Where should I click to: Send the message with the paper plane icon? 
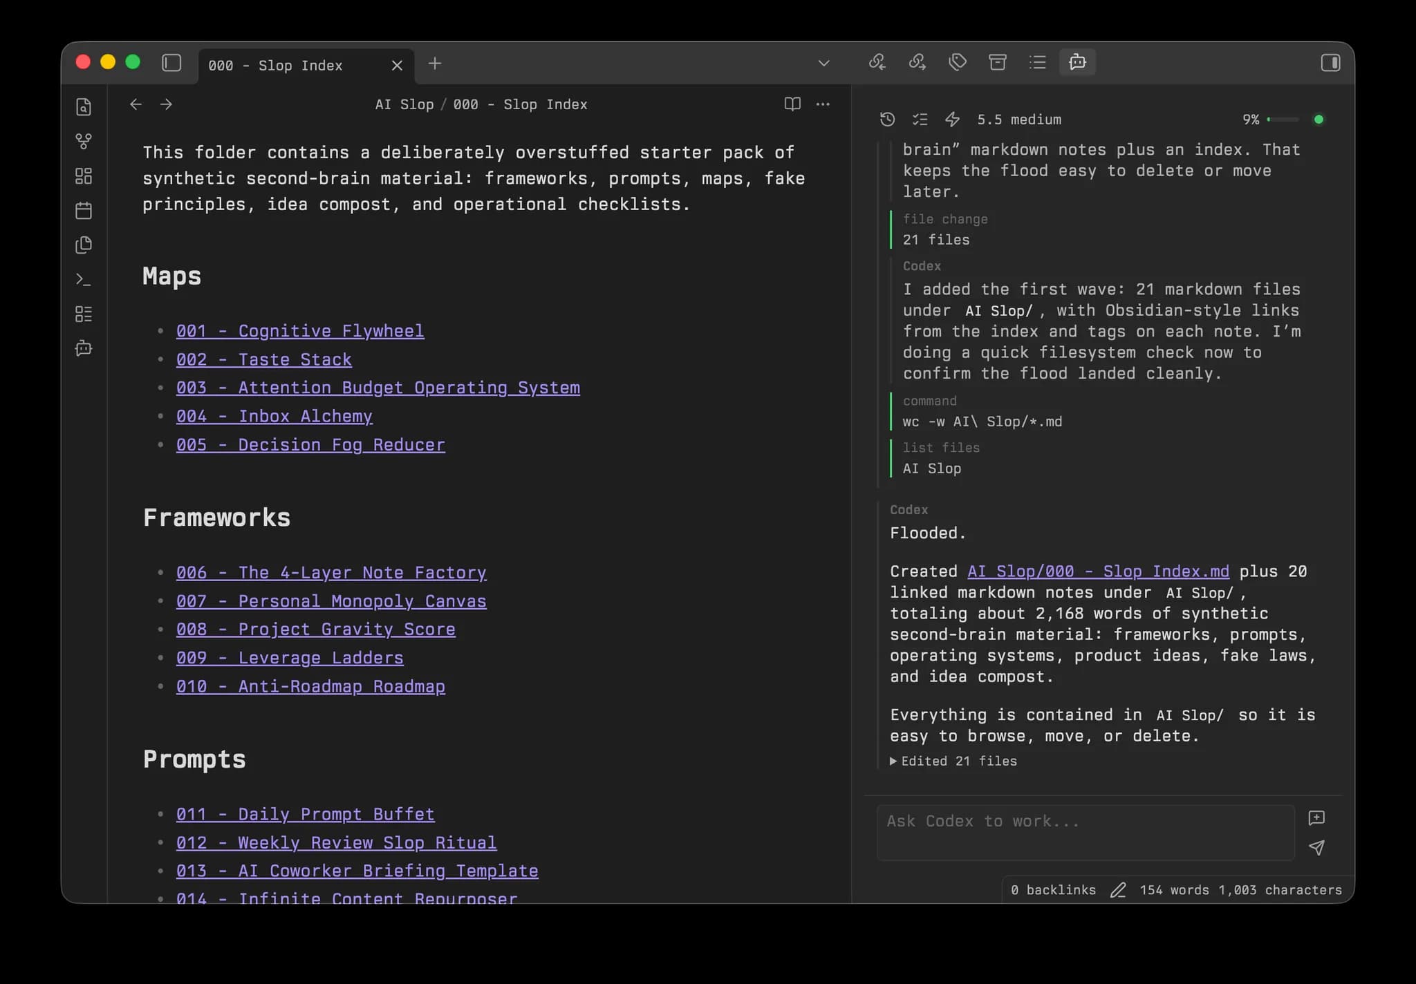coord(1317,848)
